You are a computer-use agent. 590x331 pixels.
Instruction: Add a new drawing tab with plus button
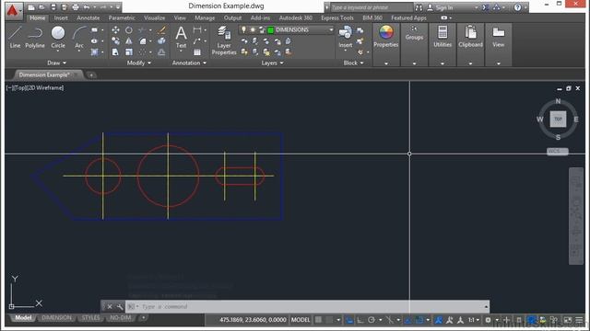click(91, 75)
